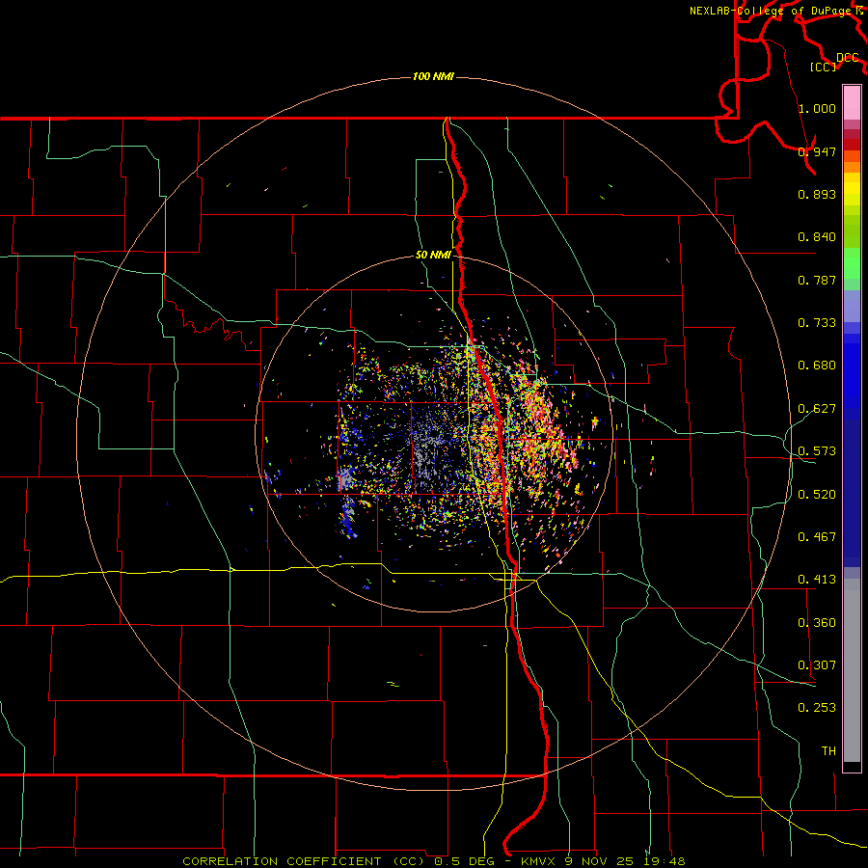
Task: Click the NEXLAB-College of DuPage title text
Action: coord(773,11)
